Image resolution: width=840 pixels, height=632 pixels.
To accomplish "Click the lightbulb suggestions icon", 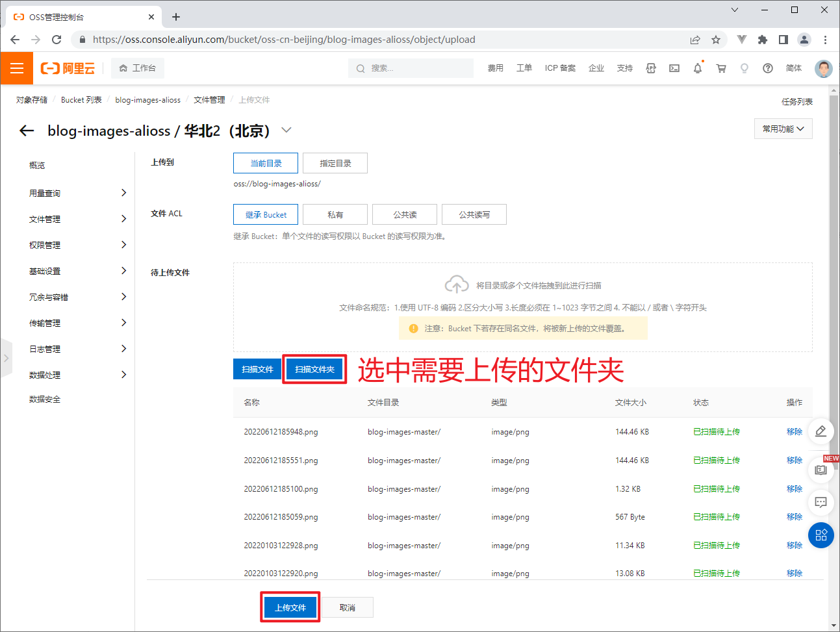I will click(745, 68).
